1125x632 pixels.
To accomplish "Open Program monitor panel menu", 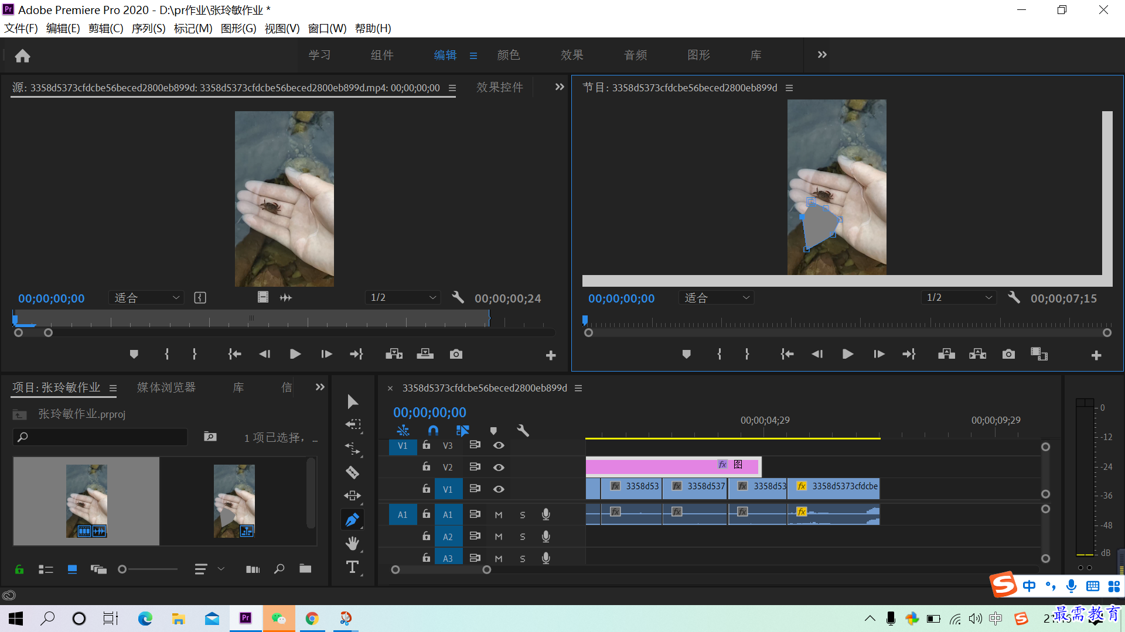I will (789, 88).
